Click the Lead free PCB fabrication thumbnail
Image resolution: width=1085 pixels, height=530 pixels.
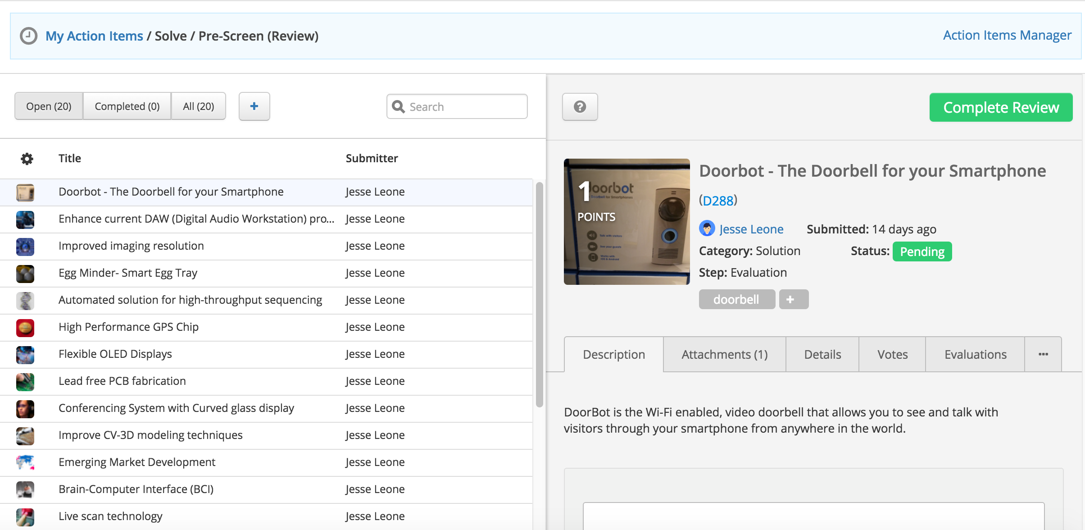(x=25, y=382)
